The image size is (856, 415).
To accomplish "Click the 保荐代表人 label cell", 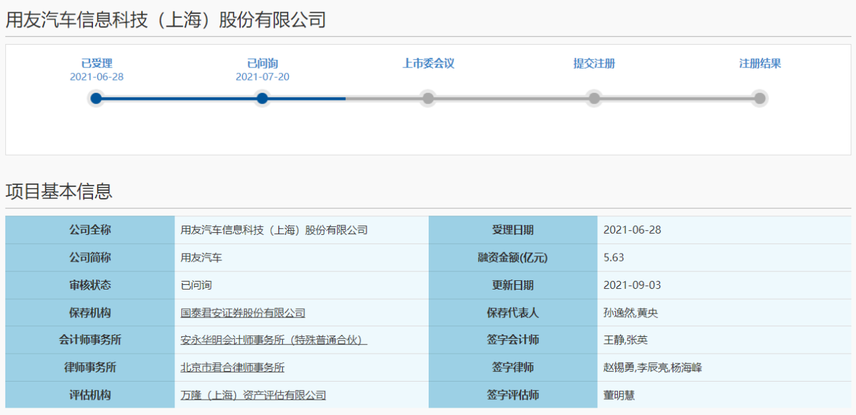I will (513, 313).
